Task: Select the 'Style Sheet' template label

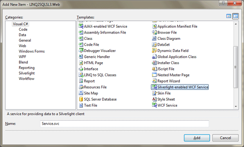Action: pyautogui.click(x=166, y=99)
